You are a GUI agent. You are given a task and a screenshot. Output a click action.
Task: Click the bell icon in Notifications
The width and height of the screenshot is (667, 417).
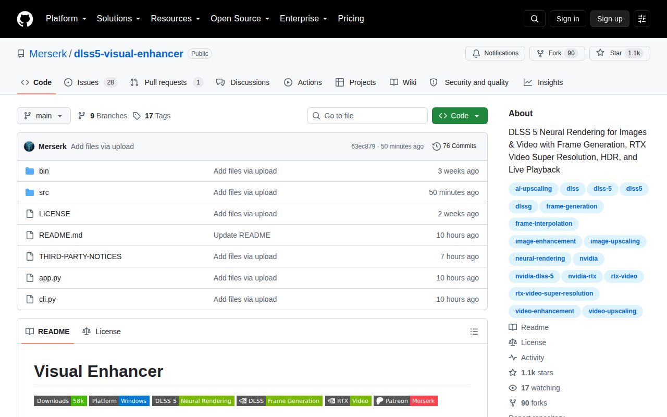pyautogui.click(x=476, y=53)
